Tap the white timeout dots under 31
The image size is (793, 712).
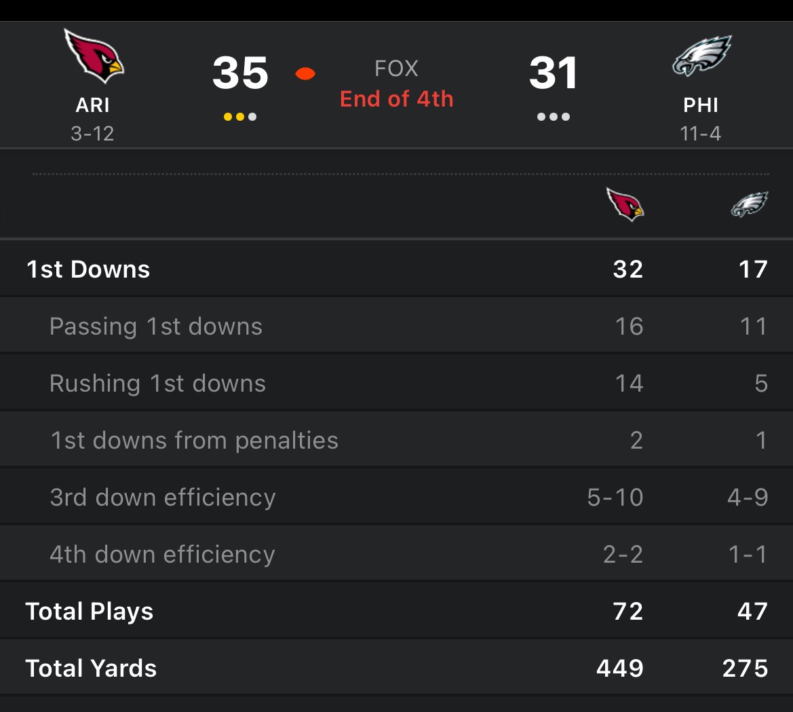click(x=554, y=117)
